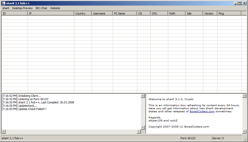
Task: Maximize the sharK window
Action: pyautogui.click(x=240, y=3)
